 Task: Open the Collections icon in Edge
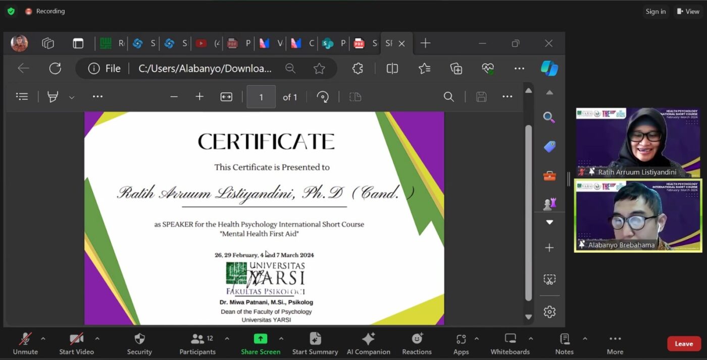click(x=456, y=69)
